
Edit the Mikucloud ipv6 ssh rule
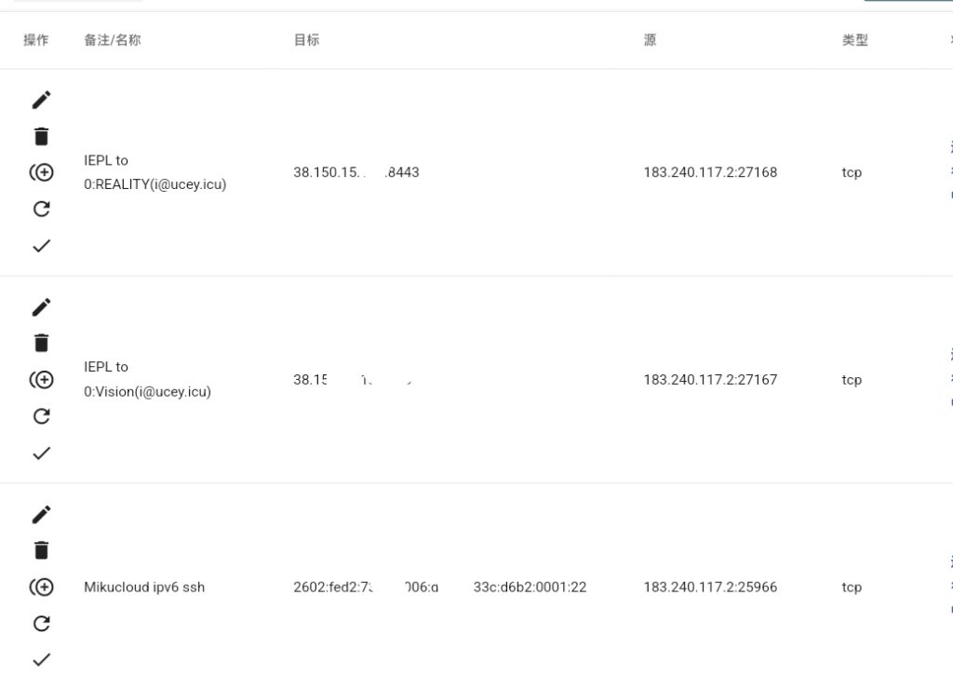pyautogui.click(x=41, y=515)
